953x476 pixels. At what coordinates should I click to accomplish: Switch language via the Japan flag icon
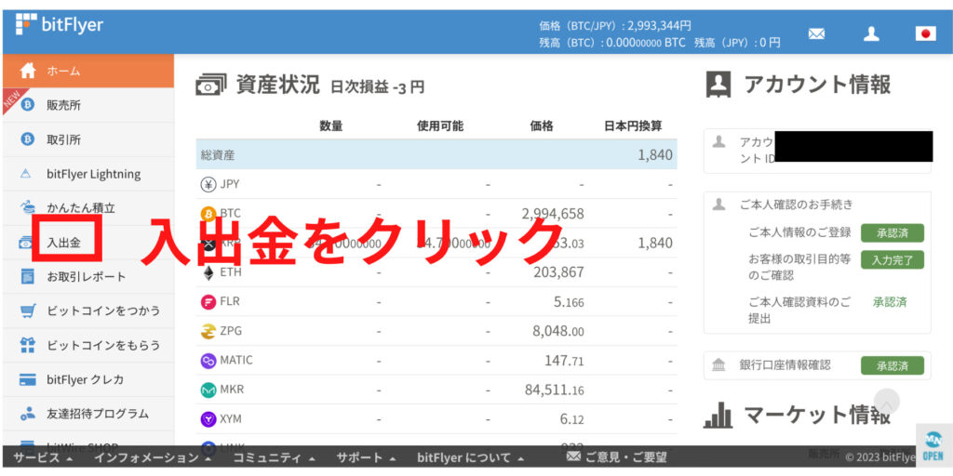[926, 34]
